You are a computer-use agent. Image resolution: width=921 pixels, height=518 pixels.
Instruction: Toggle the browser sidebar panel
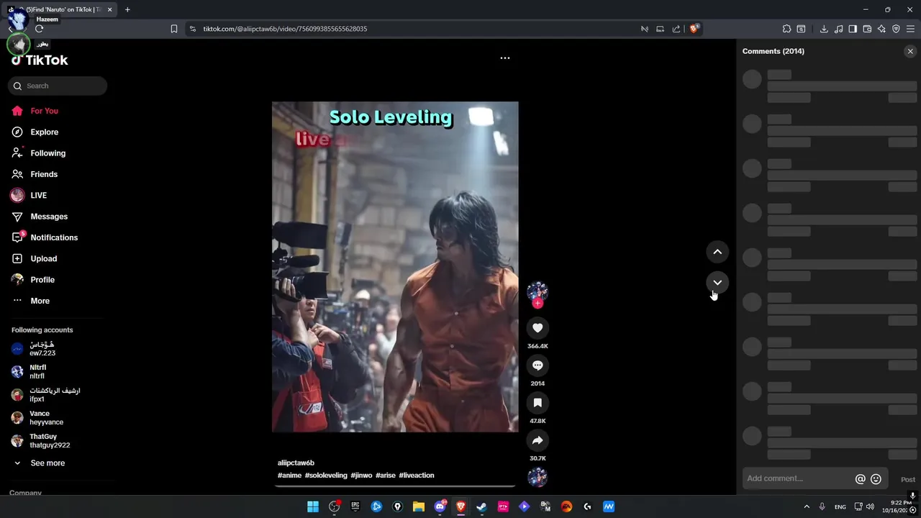pos(853,29)
